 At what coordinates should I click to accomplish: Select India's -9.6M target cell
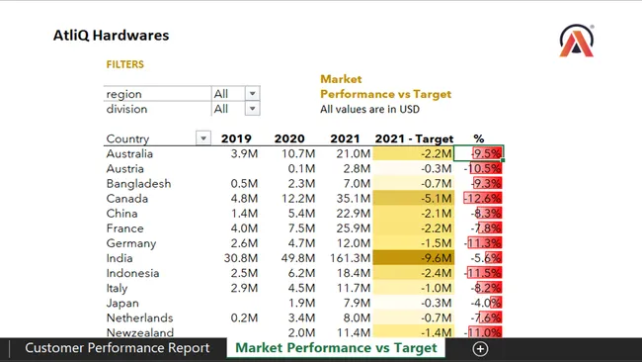point(414,258)
